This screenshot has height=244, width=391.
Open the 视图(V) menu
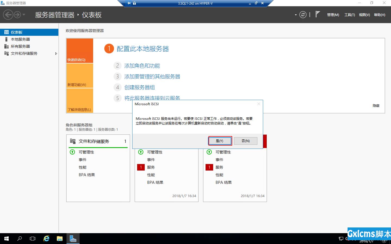click(364, 15)
